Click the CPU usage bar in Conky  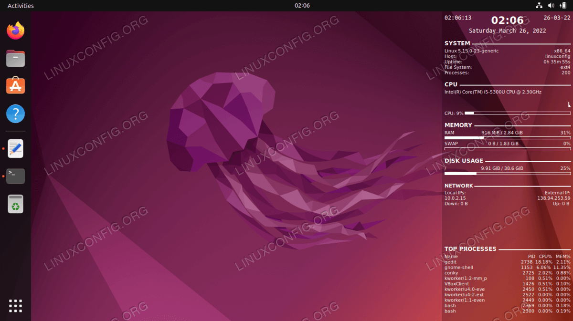(518, 114)
